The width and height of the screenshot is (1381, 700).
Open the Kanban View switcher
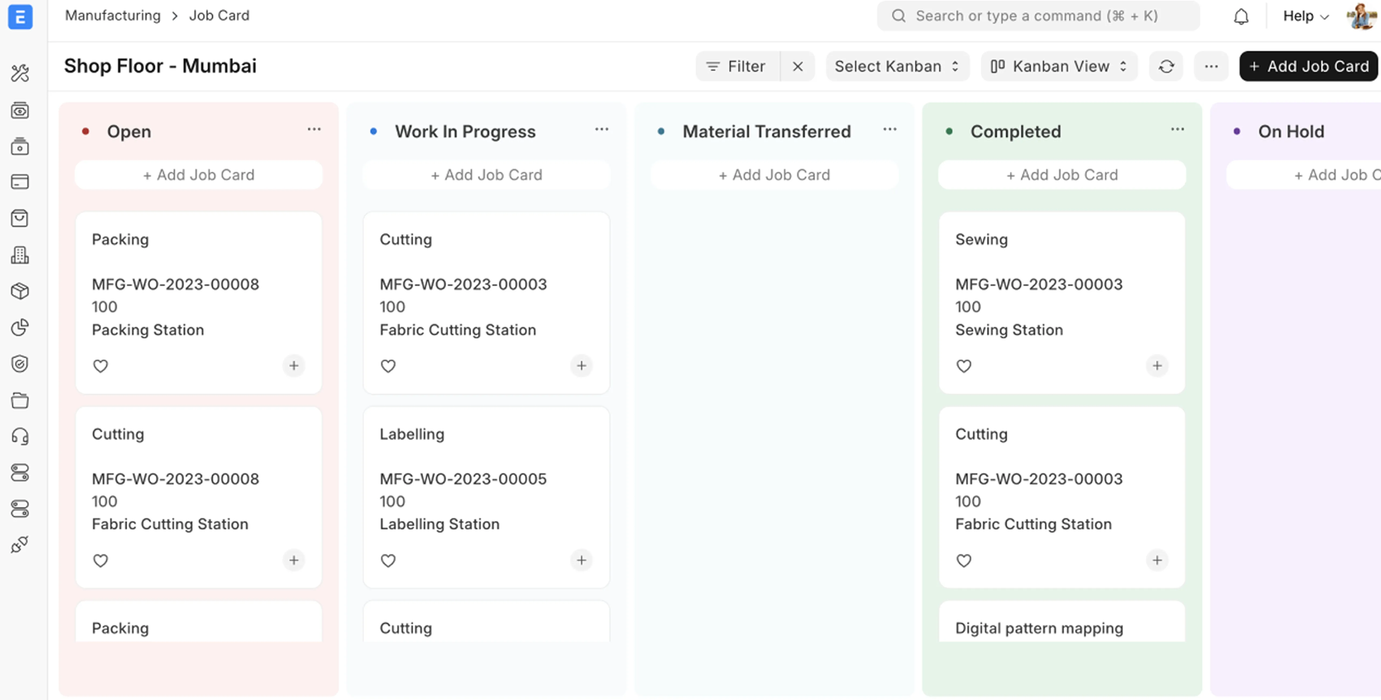(1059, 66)
